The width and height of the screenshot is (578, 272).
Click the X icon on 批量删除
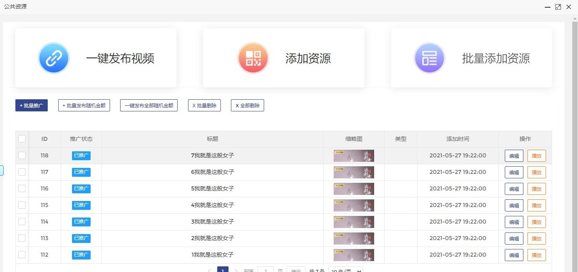pyautogui.click(x=194, y=105)
